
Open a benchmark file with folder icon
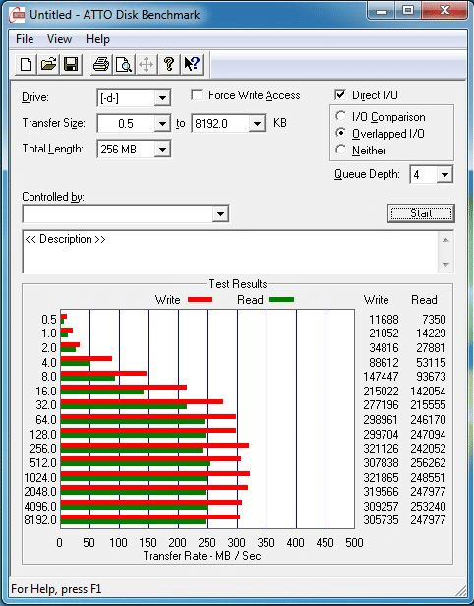tap(48, 64)
